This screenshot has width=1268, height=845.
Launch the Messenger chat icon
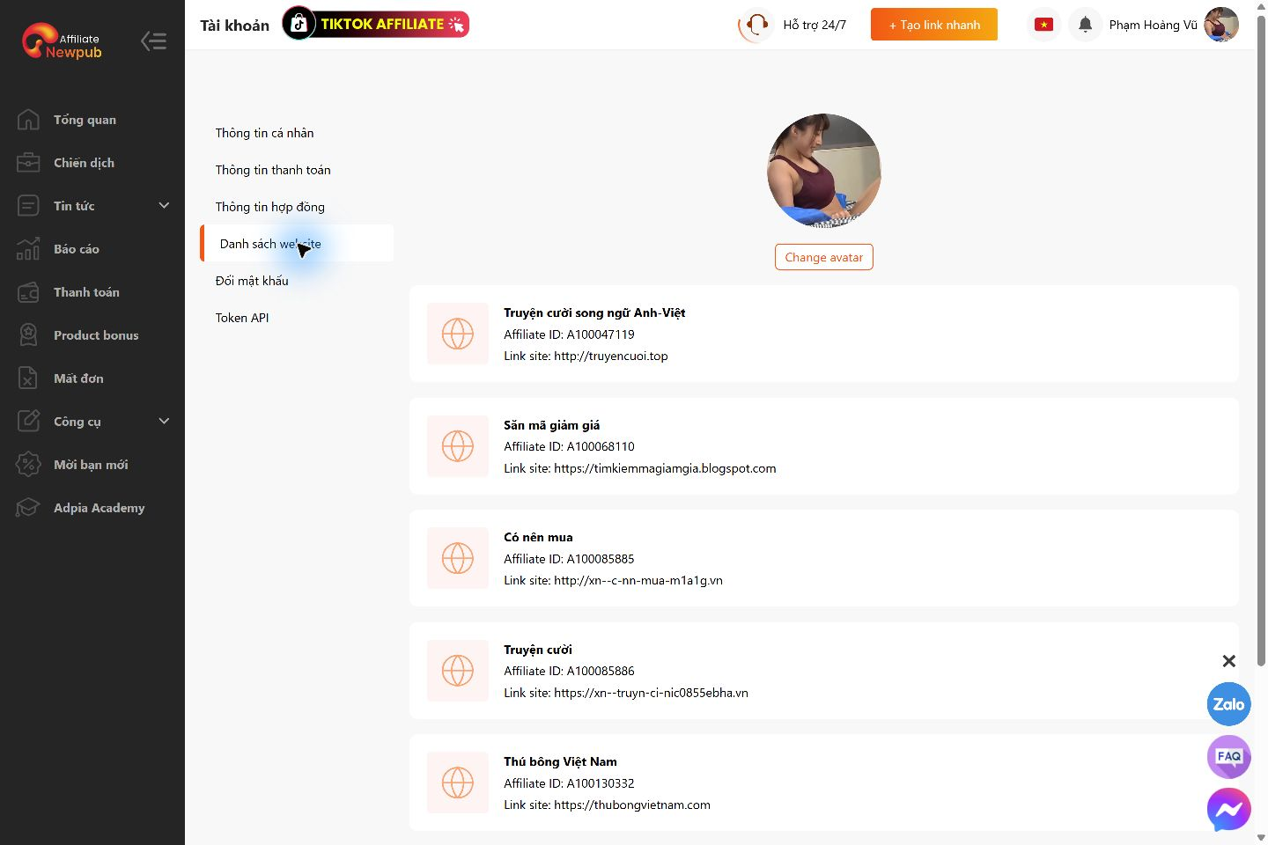point(1228,810)
